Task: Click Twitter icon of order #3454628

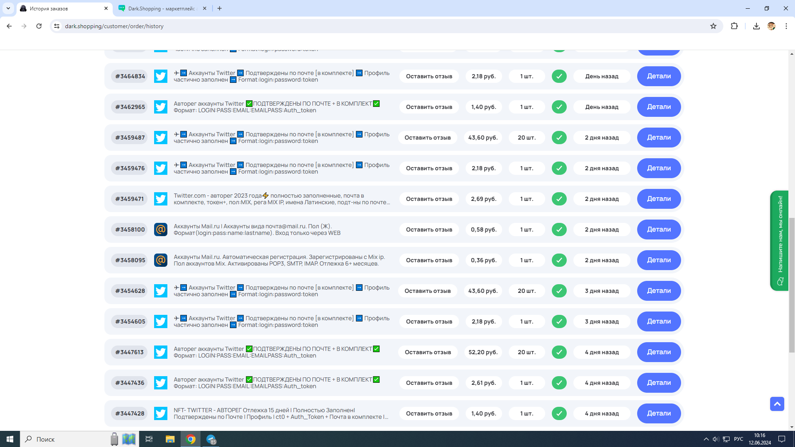Action: 161,291
